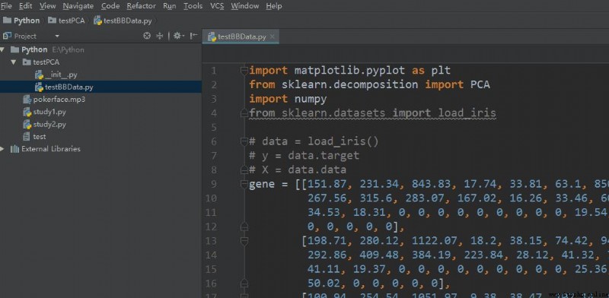Image resolution: width=609 pixels, height=298 pixels.
Task: Click the study1.py Python file icon
Action: (27, 113)
